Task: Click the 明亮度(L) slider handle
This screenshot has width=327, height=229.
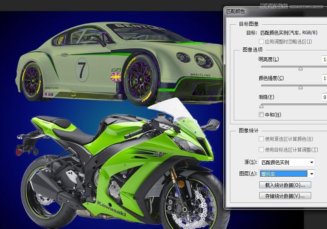Action: click(x=300, y=69)
